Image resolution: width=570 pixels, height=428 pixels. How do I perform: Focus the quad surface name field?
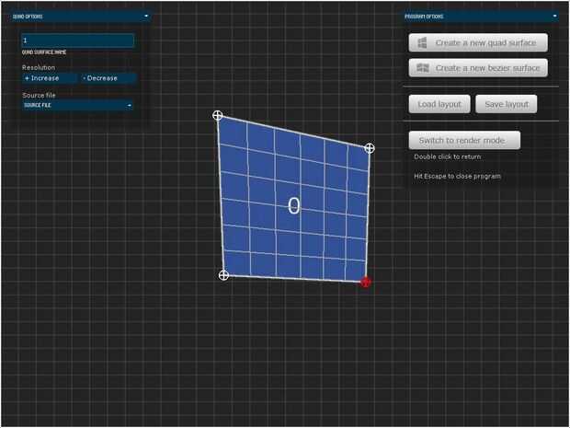78,40
